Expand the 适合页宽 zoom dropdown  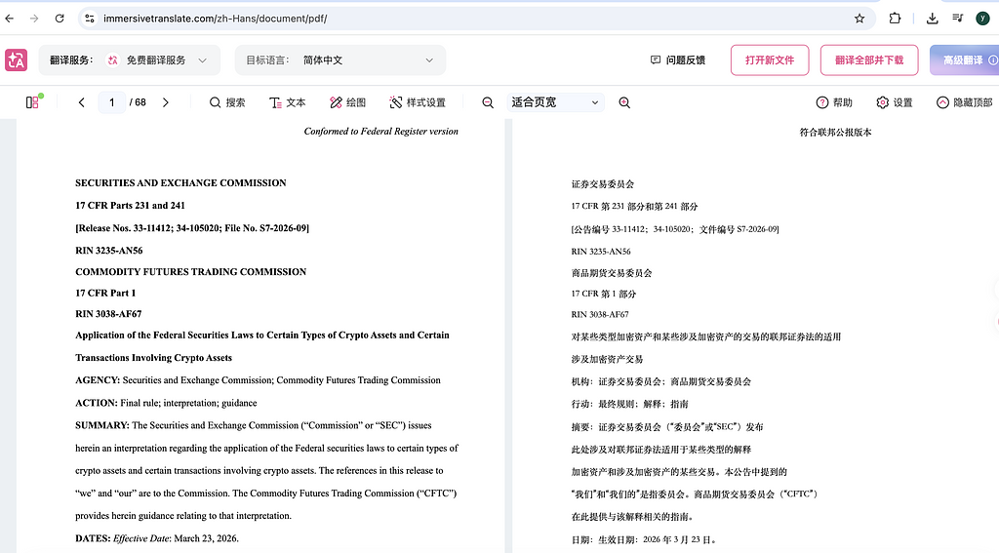point(555,102)
